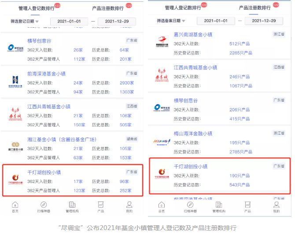
Task: Click 嘉兴南湖 logo beside 512只产品
Action: [x=162, y=42]
